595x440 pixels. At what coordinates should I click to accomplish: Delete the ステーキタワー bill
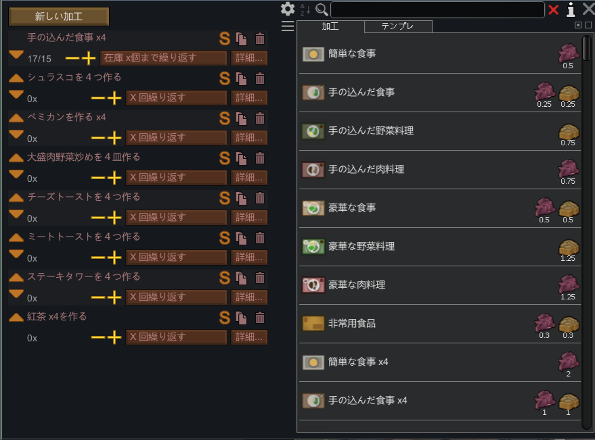pos(260,278)
